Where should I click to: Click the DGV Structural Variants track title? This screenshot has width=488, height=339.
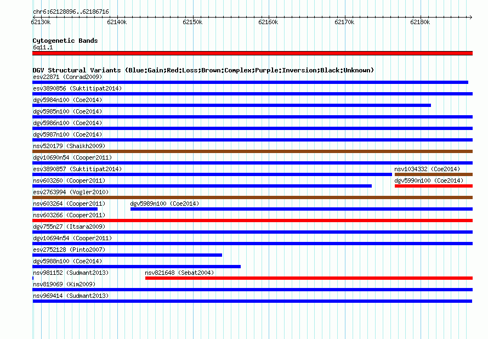pyautogui.click(x=203, y=70)
